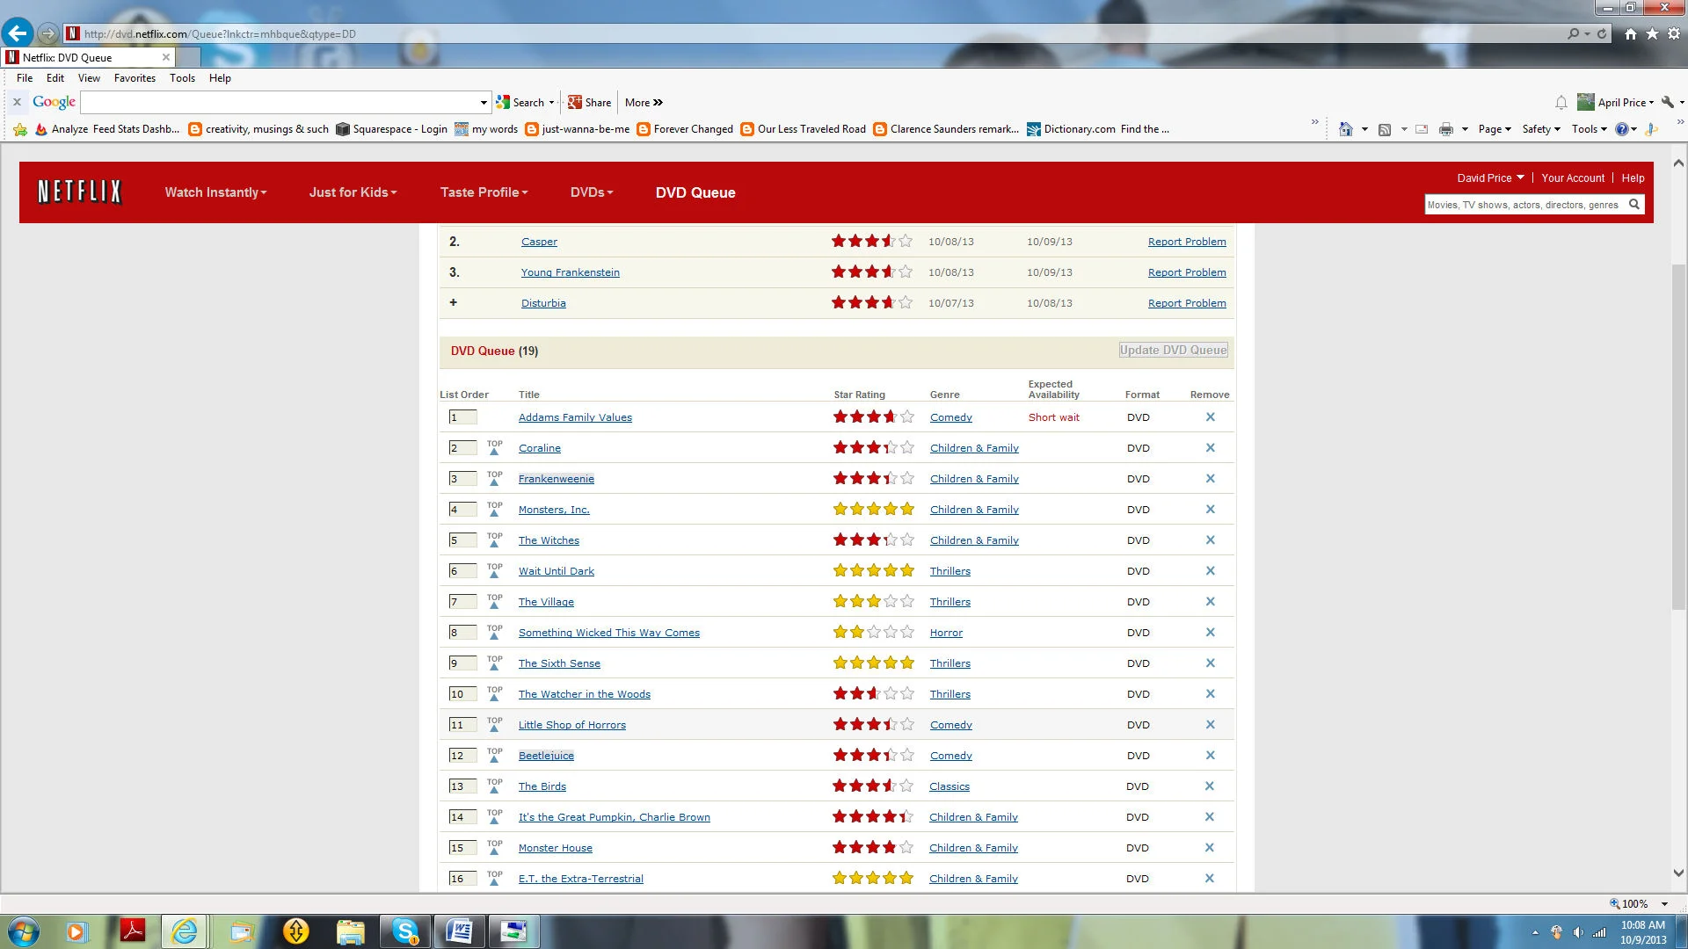Move Frankenweenie to top of queue
This screenshot has width=1688, height=949.
coord(494,478)
